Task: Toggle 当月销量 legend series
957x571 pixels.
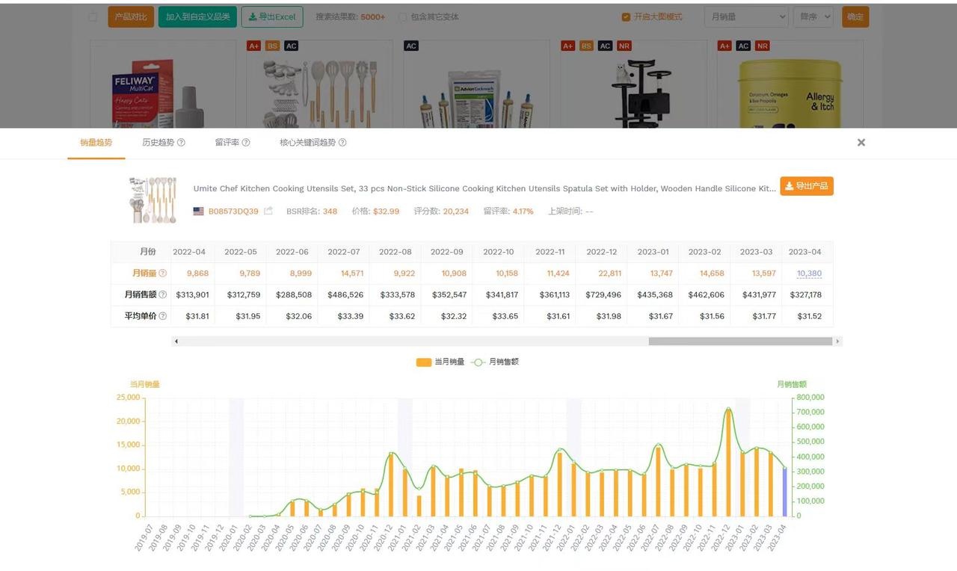Action: [440, 362]
